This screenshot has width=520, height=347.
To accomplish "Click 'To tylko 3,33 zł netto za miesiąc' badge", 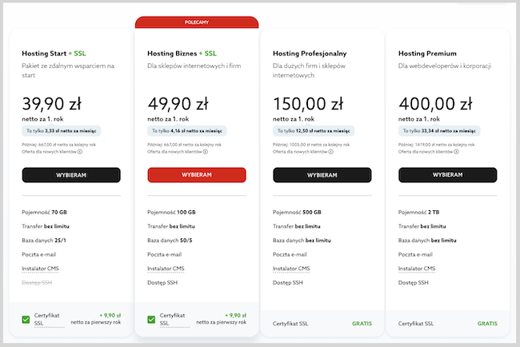I will coord(62,131).
